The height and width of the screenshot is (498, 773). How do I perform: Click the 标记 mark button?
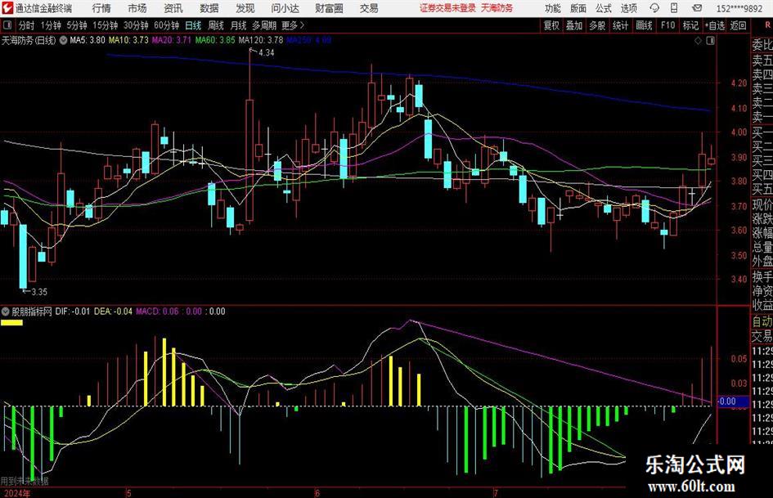(x=690, y=25)
